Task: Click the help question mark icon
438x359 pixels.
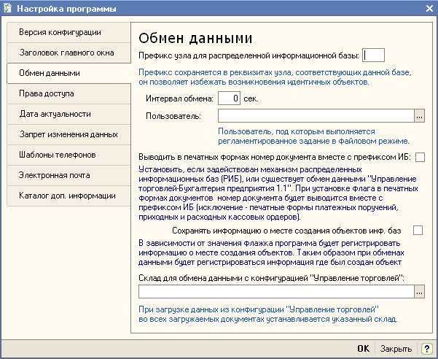Action: tap(427, 349)
